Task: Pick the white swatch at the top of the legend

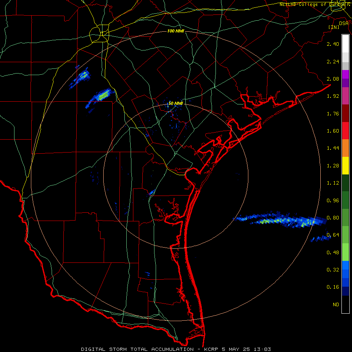Action: point(345,44)
